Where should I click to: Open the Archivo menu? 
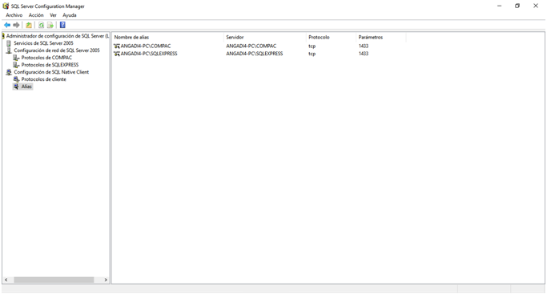pyautogui.click(x=14, y=15)
